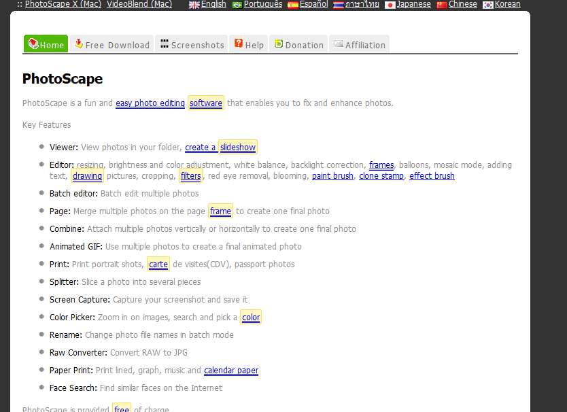Click the 'Key Features' text

(x=47, y=125)
